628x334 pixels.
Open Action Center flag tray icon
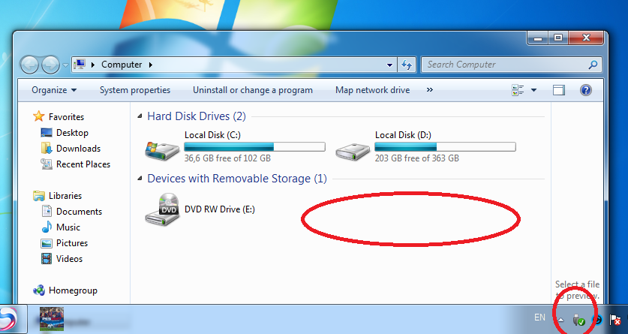[614, 320]
